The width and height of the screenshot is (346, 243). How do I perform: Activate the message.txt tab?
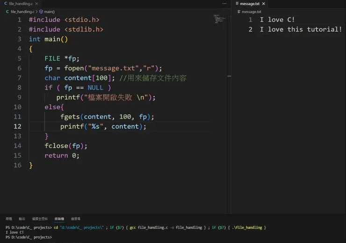click(x=250, y=4)
